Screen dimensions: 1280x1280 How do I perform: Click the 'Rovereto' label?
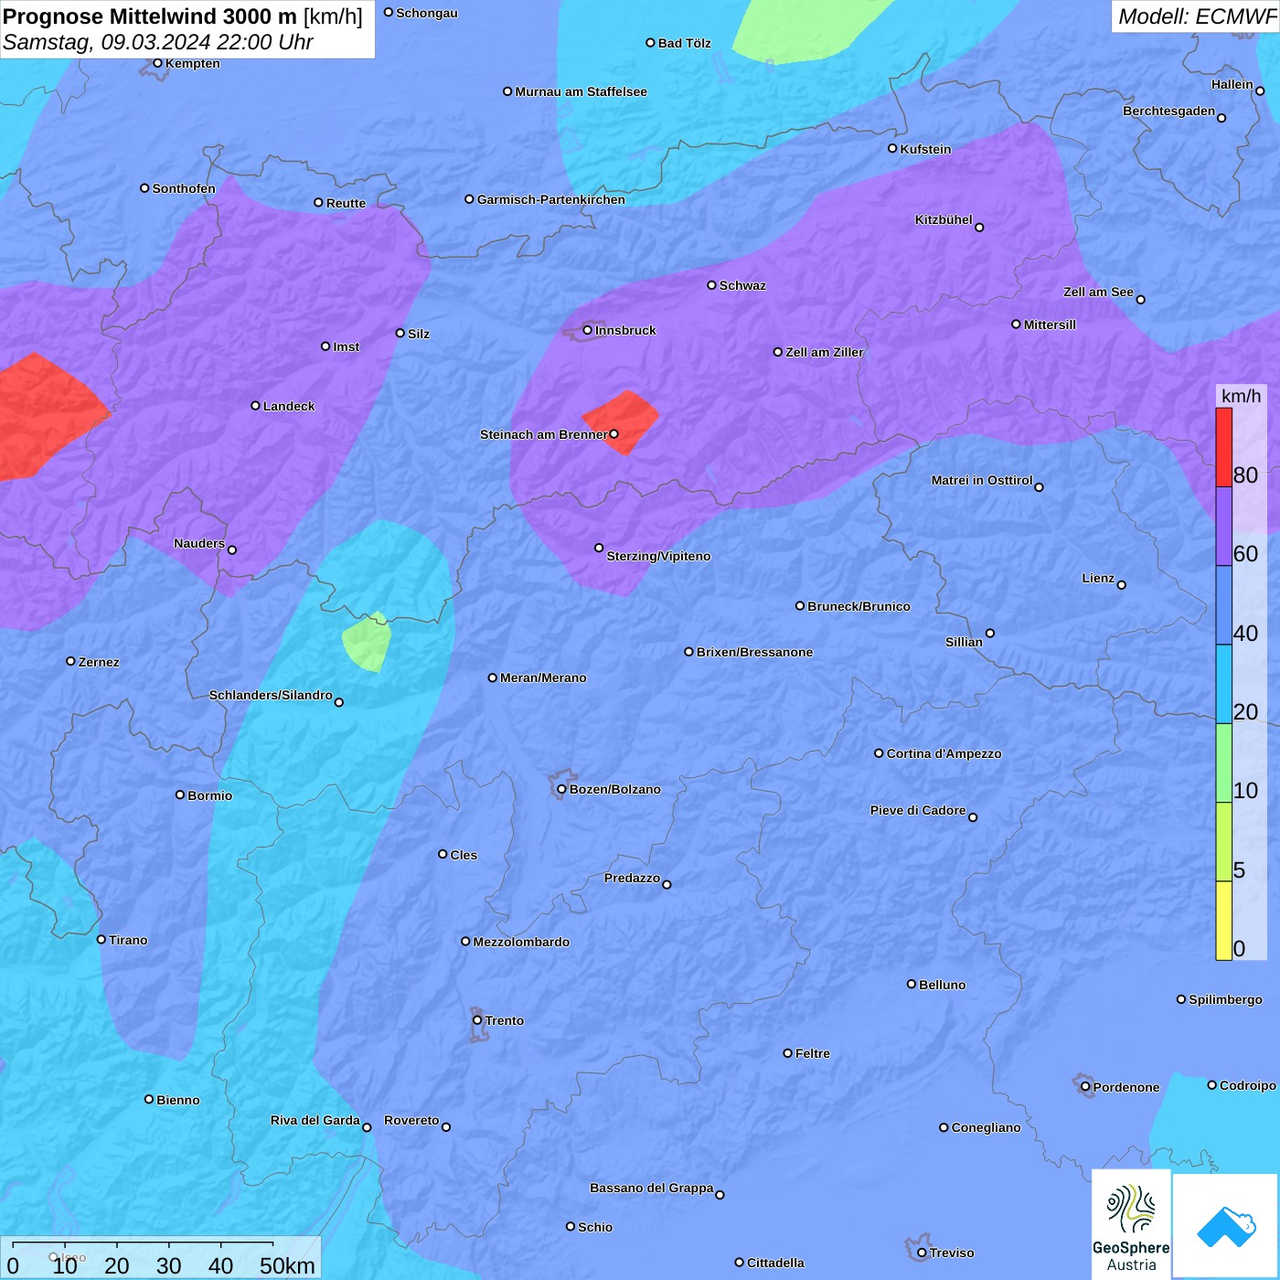(x=411, y=1120)
